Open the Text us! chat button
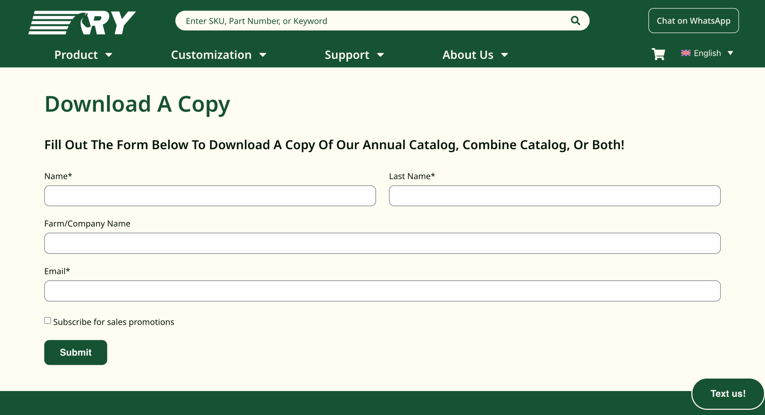This screenshot has height=415, width=765. pyautogui.click(x=728, y=393)
